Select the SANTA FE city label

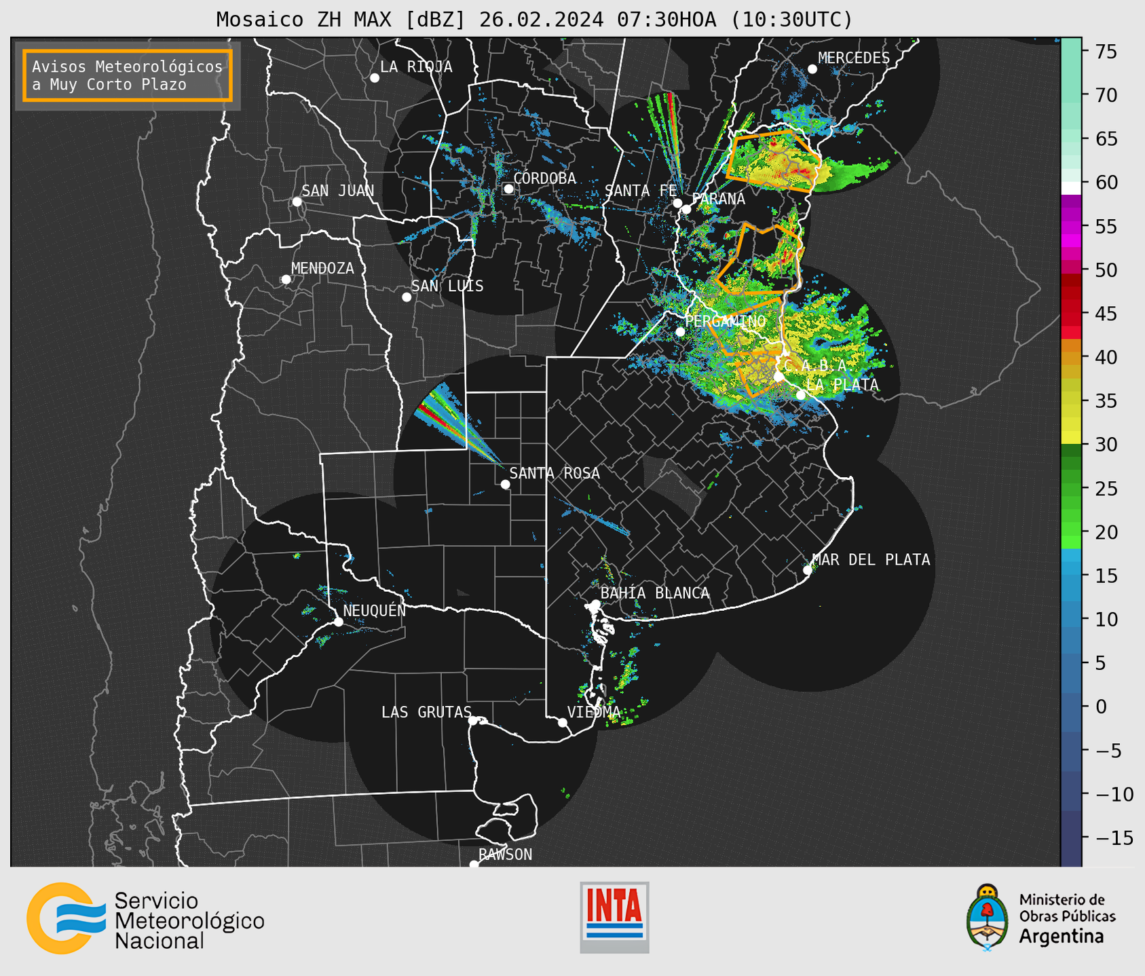pyautogui.click(x=641, y=191)
